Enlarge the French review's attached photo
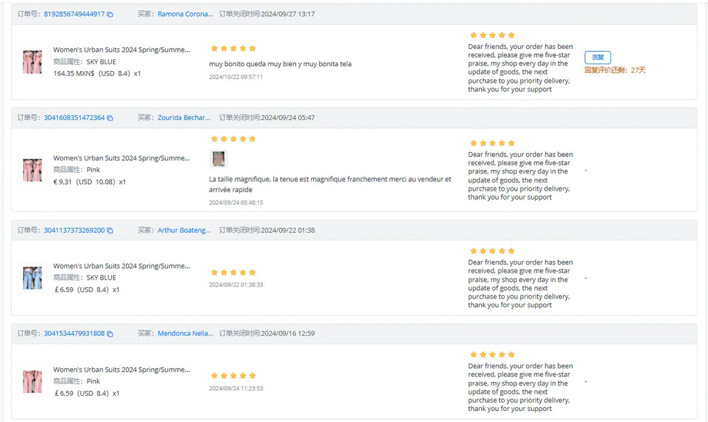Image resolution: width=708 pixels, height=422 pixels. 218,159
